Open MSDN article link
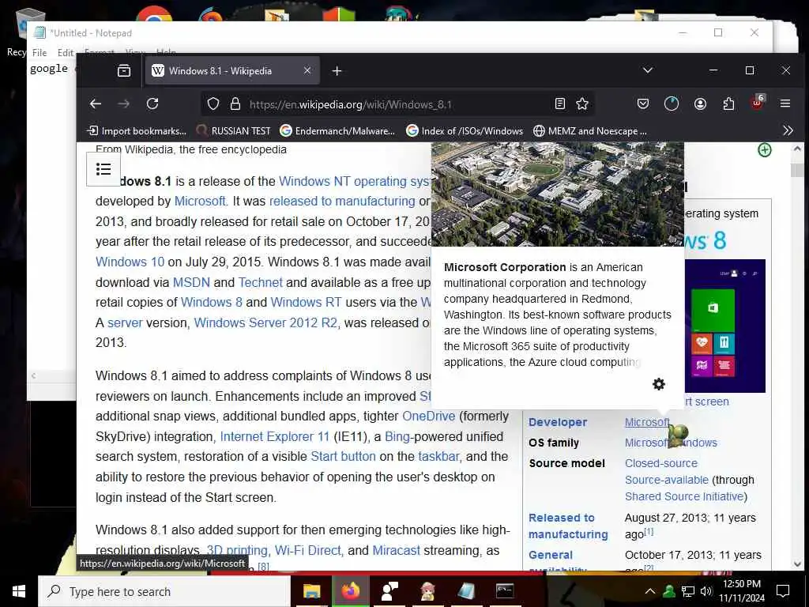The image size is (809, 607). pyautogui.click(x=191, y=282)
